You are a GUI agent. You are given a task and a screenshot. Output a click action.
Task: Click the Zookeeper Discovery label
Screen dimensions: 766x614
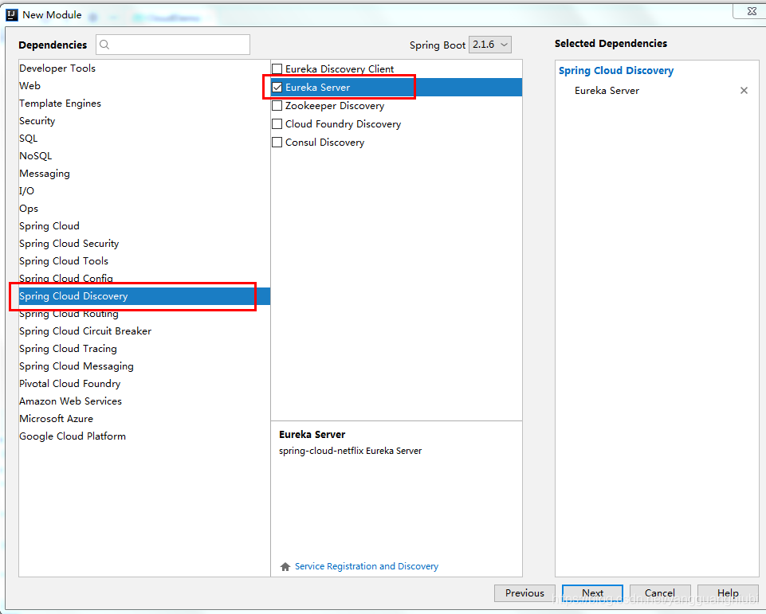(335, 106)
